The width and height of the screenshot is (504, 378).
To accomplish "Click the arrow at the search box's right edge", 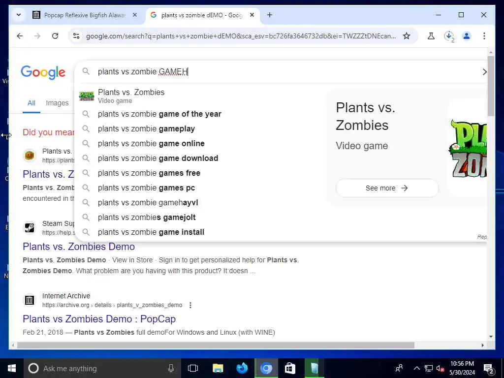I will point(484,72).
